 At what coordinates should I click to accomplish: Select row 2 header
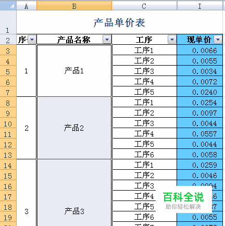tap(8, 40)
